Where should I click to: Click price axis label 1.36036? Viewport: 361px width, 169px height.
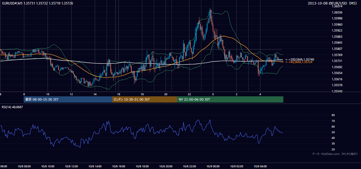coord(338,12)
